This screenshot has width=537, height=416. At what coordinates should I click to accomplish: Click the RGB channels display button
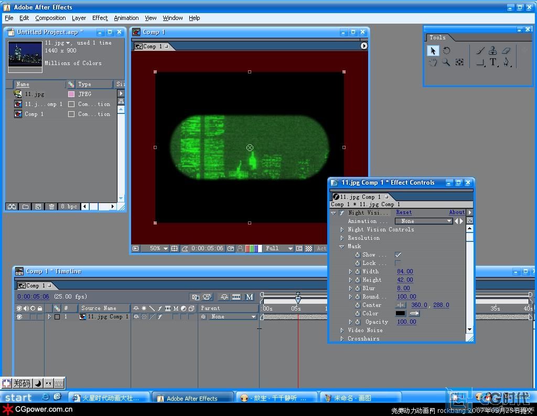(254, 249)
